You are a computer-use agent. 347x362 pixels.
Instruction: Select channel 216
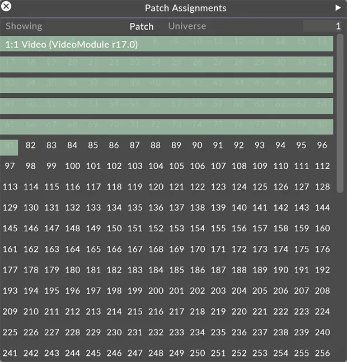pyautogui.click(x=156, y=311)
